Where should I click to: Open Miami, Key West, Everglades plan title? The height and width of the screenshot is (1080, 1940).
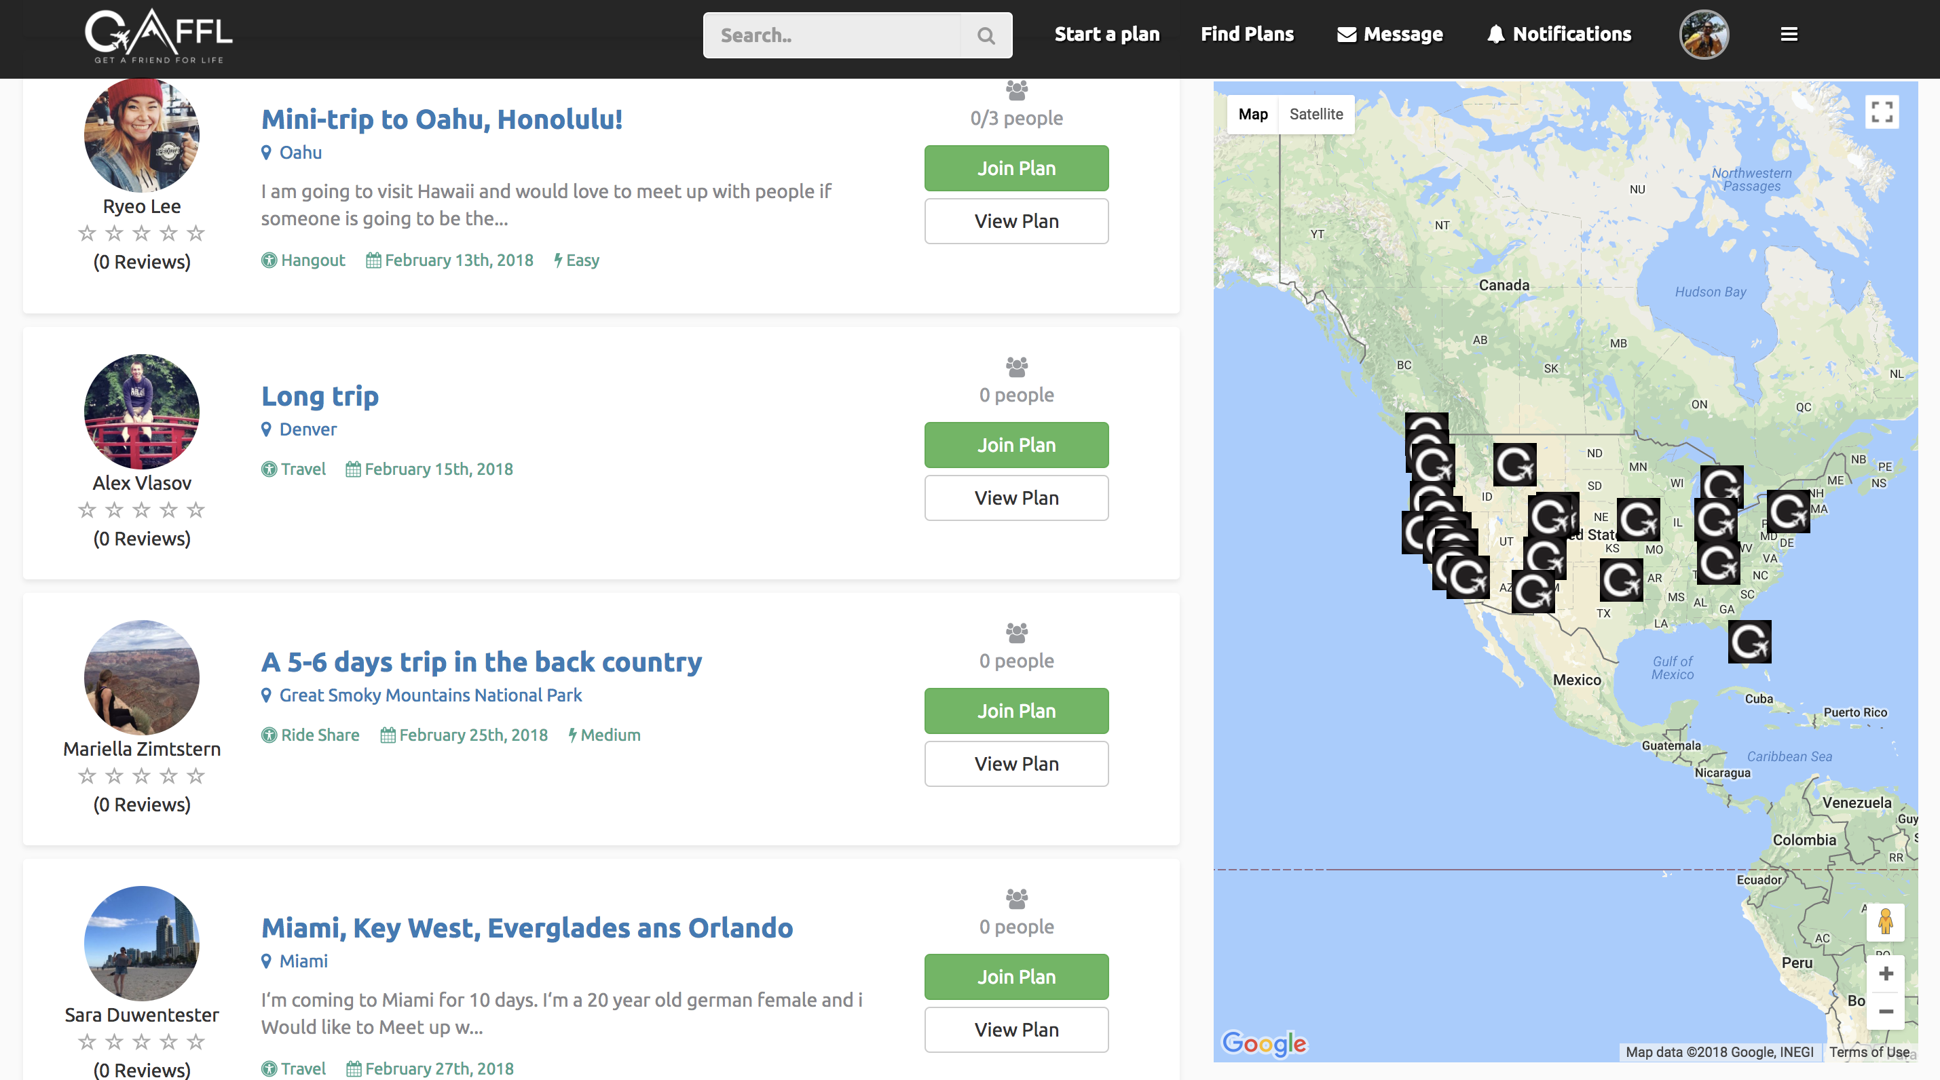click(x=527, y=928)
